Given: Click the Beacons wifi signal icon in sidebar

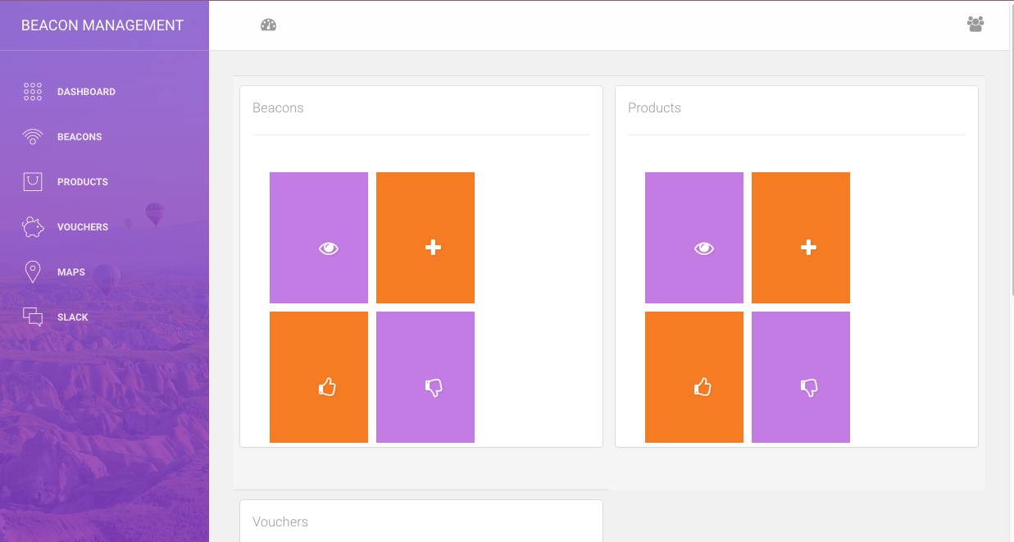Looking at the screenshot, I should coord(33,137).
